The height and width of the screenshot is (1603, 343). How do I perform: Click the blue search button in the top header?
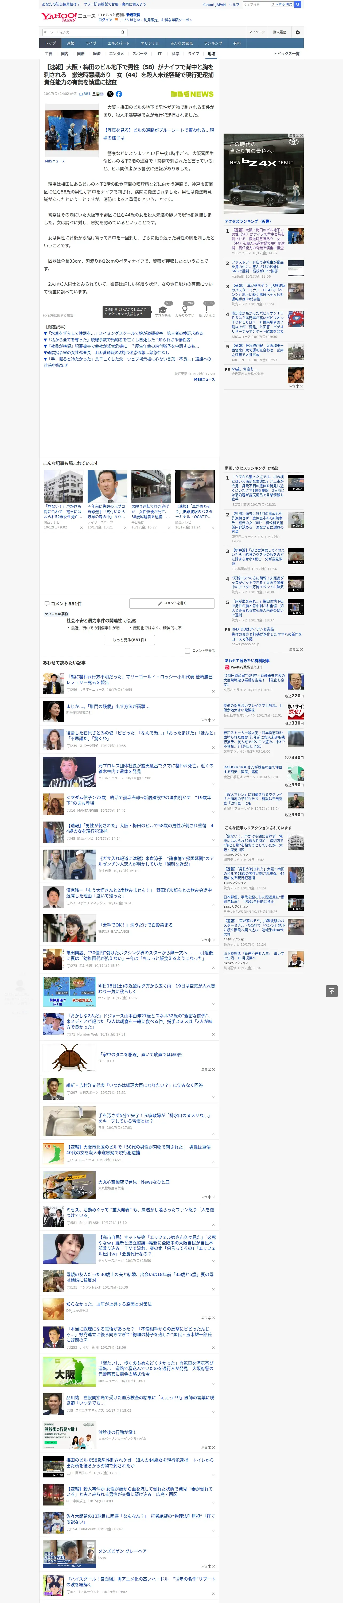tap(298, 4)
